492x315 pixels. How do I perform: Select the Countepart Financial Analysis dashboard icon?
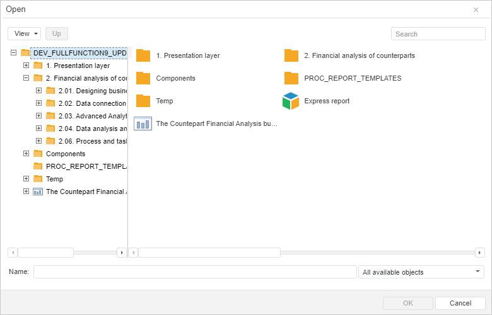pyautogui.click(x=143, y=123)
